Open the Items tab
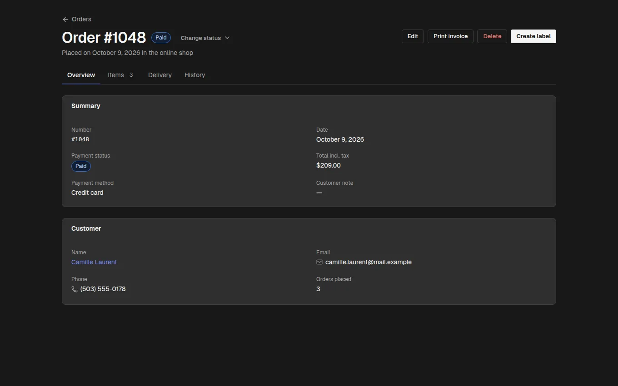Screen dimensions: 618x386 pyautogui.click(x=120, y=75)
